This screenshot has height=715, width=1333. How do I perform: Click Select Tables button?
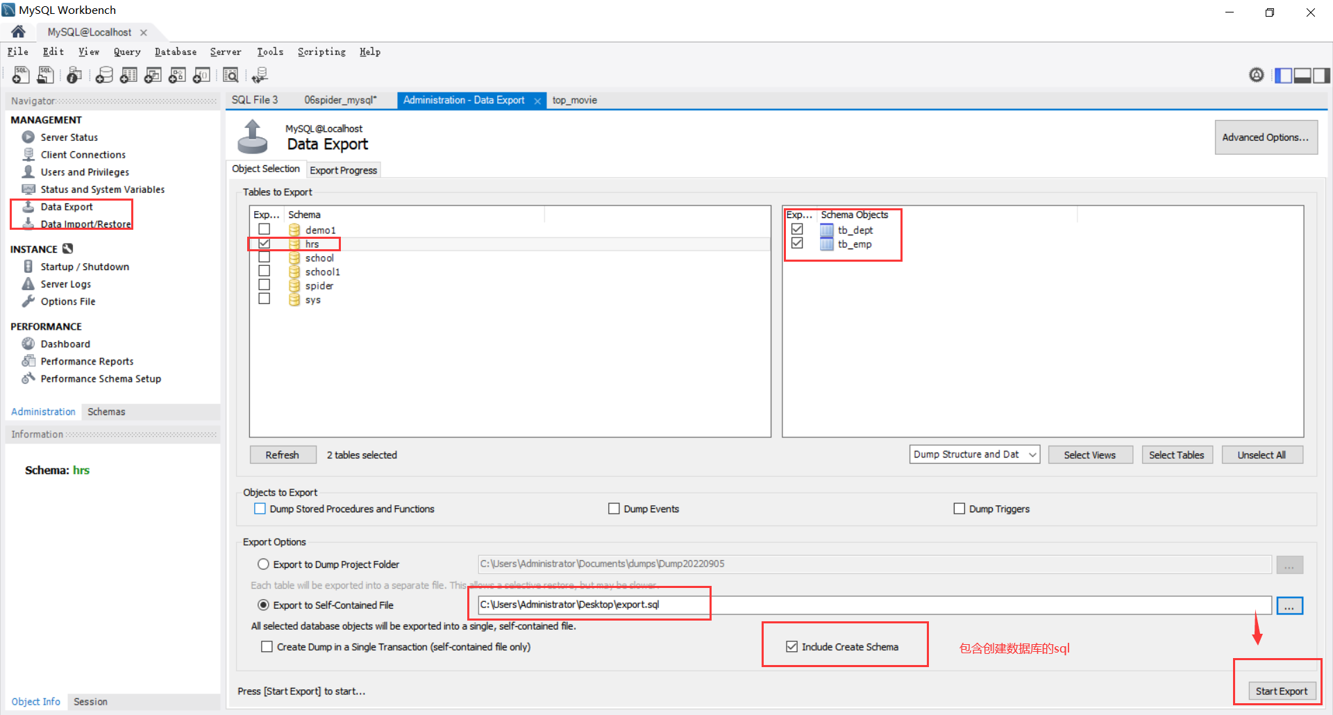click(x=1177, y=455)
